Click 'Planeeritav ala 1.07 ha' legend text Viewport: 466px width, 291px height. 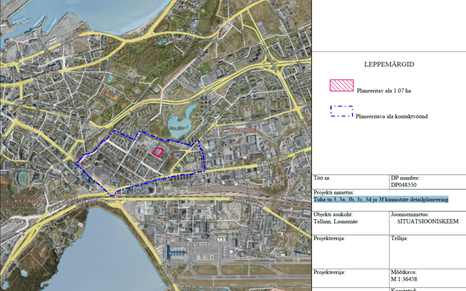pyautogui.click(x=383, y=91)
